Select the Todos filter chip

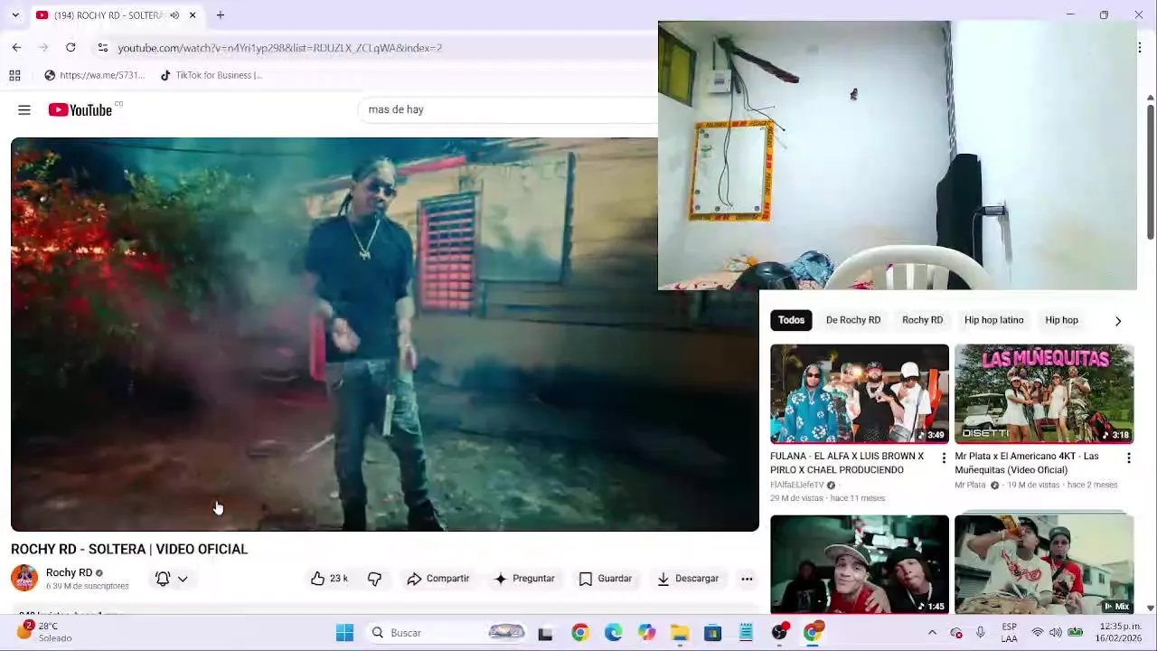pyautogui.click(x=791, y=320)
